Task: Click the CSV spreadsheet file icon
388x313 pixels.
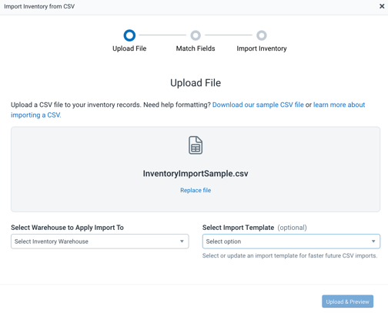Action: pyautogui.click(x=196, y=145)
